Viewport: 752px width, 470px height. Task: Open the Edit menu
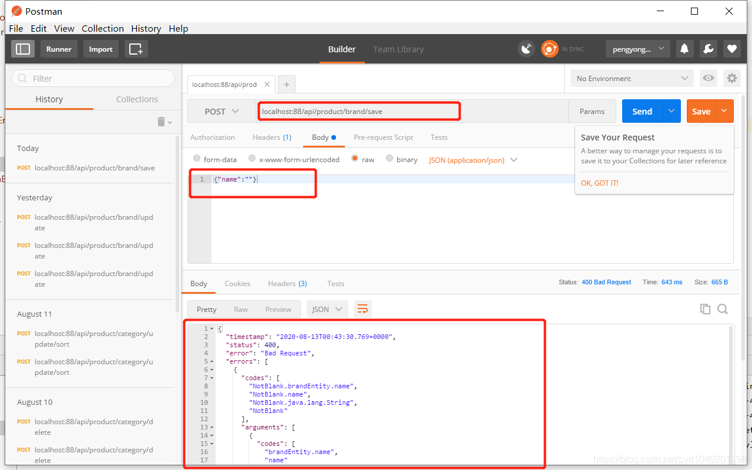(39, 28)
